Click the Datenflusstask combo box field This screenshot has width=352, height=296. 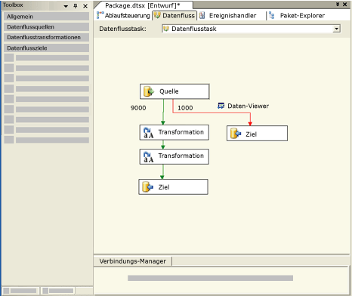[x=252, y=29]
